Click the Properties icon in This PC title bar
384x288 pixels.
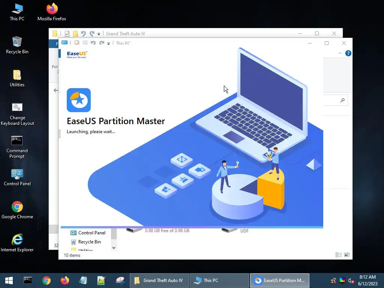tap(76, 43)
